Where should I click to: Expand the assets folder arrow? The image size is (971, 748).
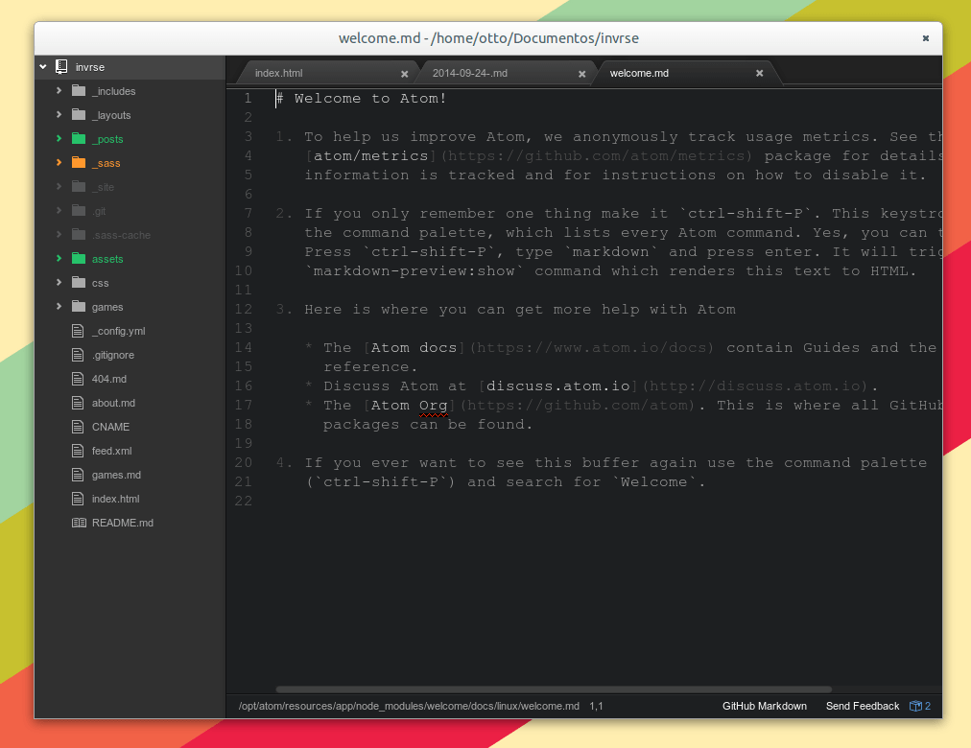[59, 259]
